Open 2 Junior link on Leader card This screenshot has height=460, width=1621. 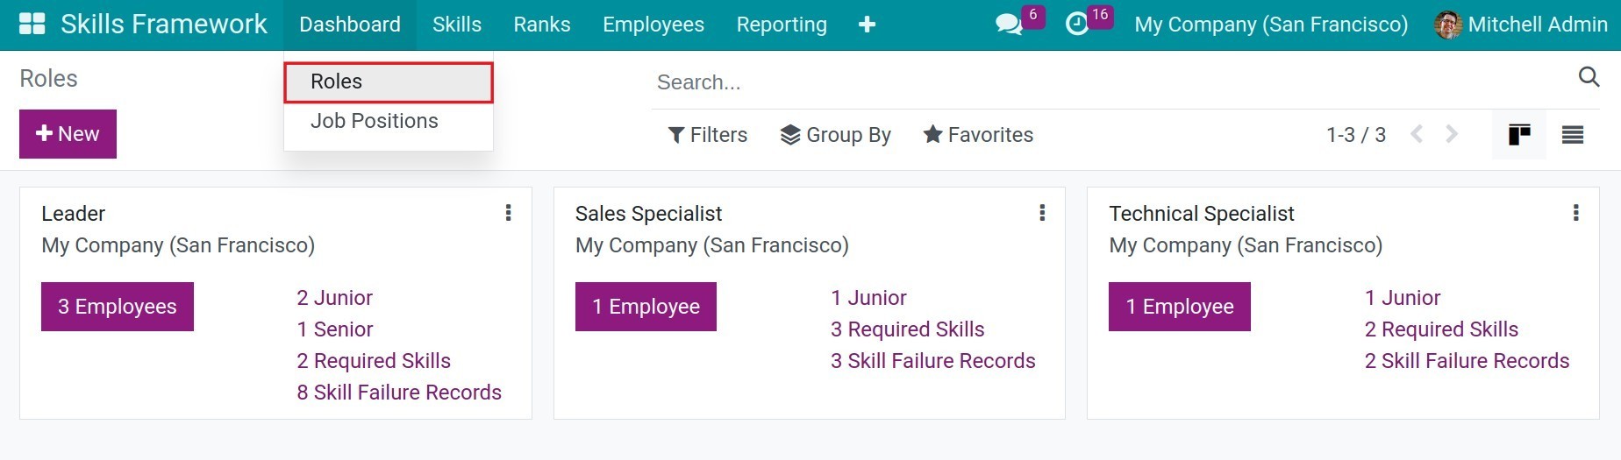click(334, 298)
